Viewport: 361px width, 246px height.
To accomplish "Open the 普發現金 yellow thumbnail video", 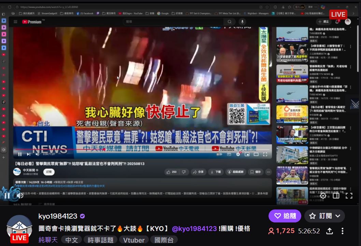I will click(x=292, y=114).
